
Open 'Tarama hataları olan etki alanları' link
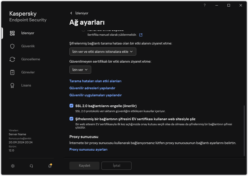[x=95, y=81]
